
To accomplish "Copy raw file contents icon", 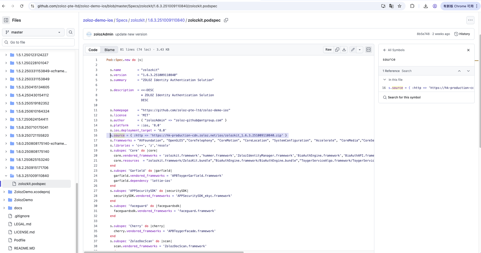I will pyautogui.click(x=337, y=50).
